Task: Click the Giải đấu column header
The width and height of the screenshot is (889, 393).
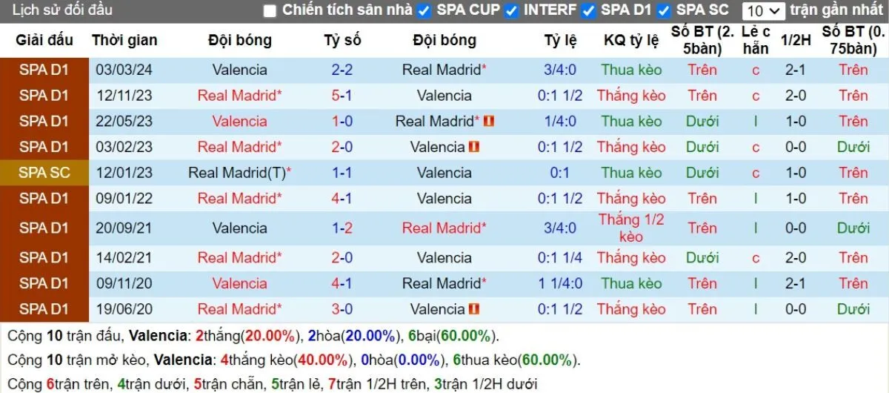Action: 44,40
